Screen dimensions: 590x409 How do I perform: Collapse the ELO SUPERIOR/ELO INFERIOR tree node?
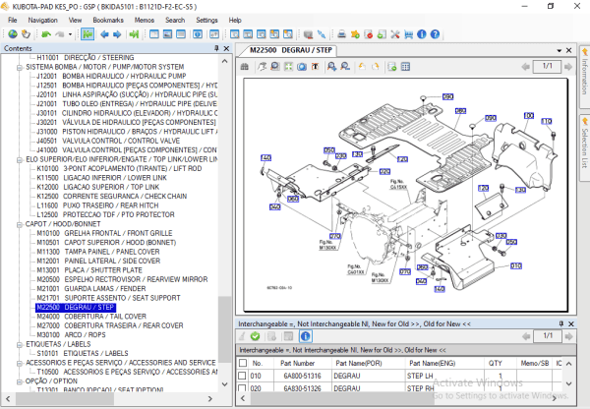(20, 160)
